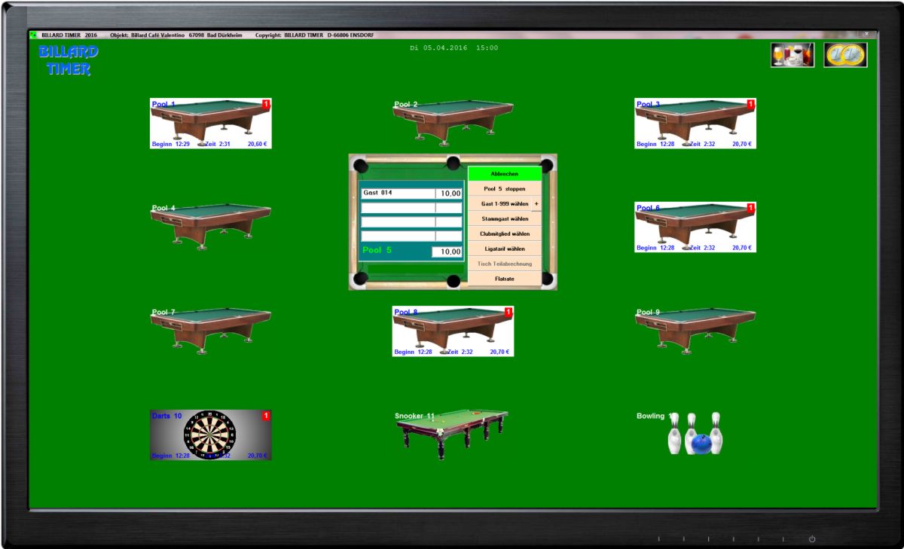Choose Gast 1-999 wählen

coord(499,204)
